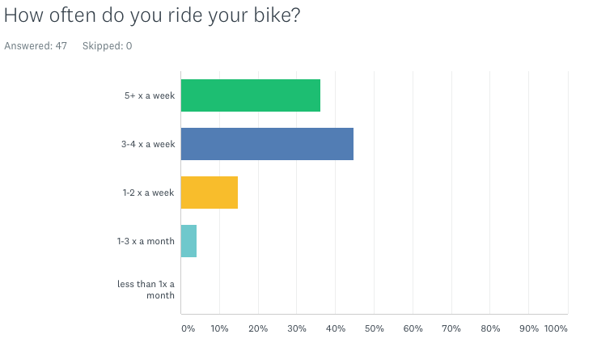This screenshot has width=597, height=364.
Task: Click the 100% axis label
Action: [x=556, y=328]
